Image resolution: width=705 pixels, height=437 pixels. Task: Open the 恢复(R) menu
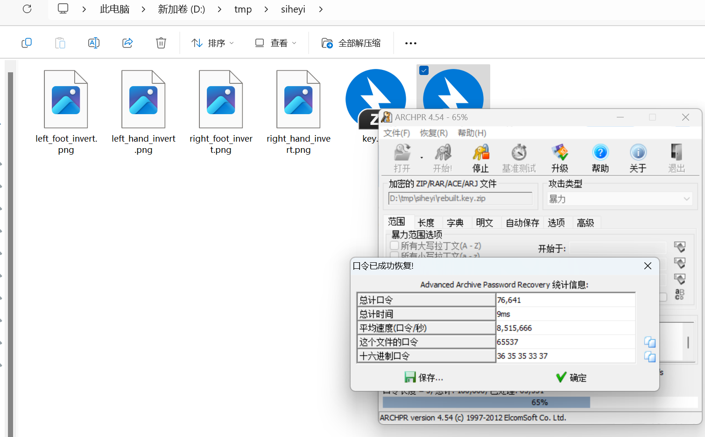pyautogui.click(x=434, y=133)
